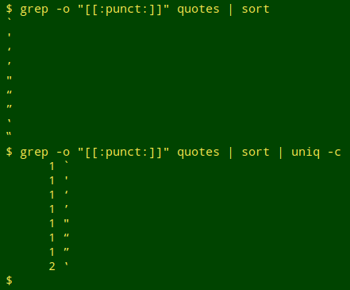
Task: Click the pipe symbol right before uniq
Action: coord(280,153)
